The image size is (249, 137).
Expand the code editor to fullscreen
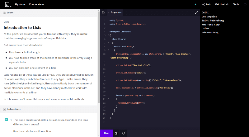[196, 12]
